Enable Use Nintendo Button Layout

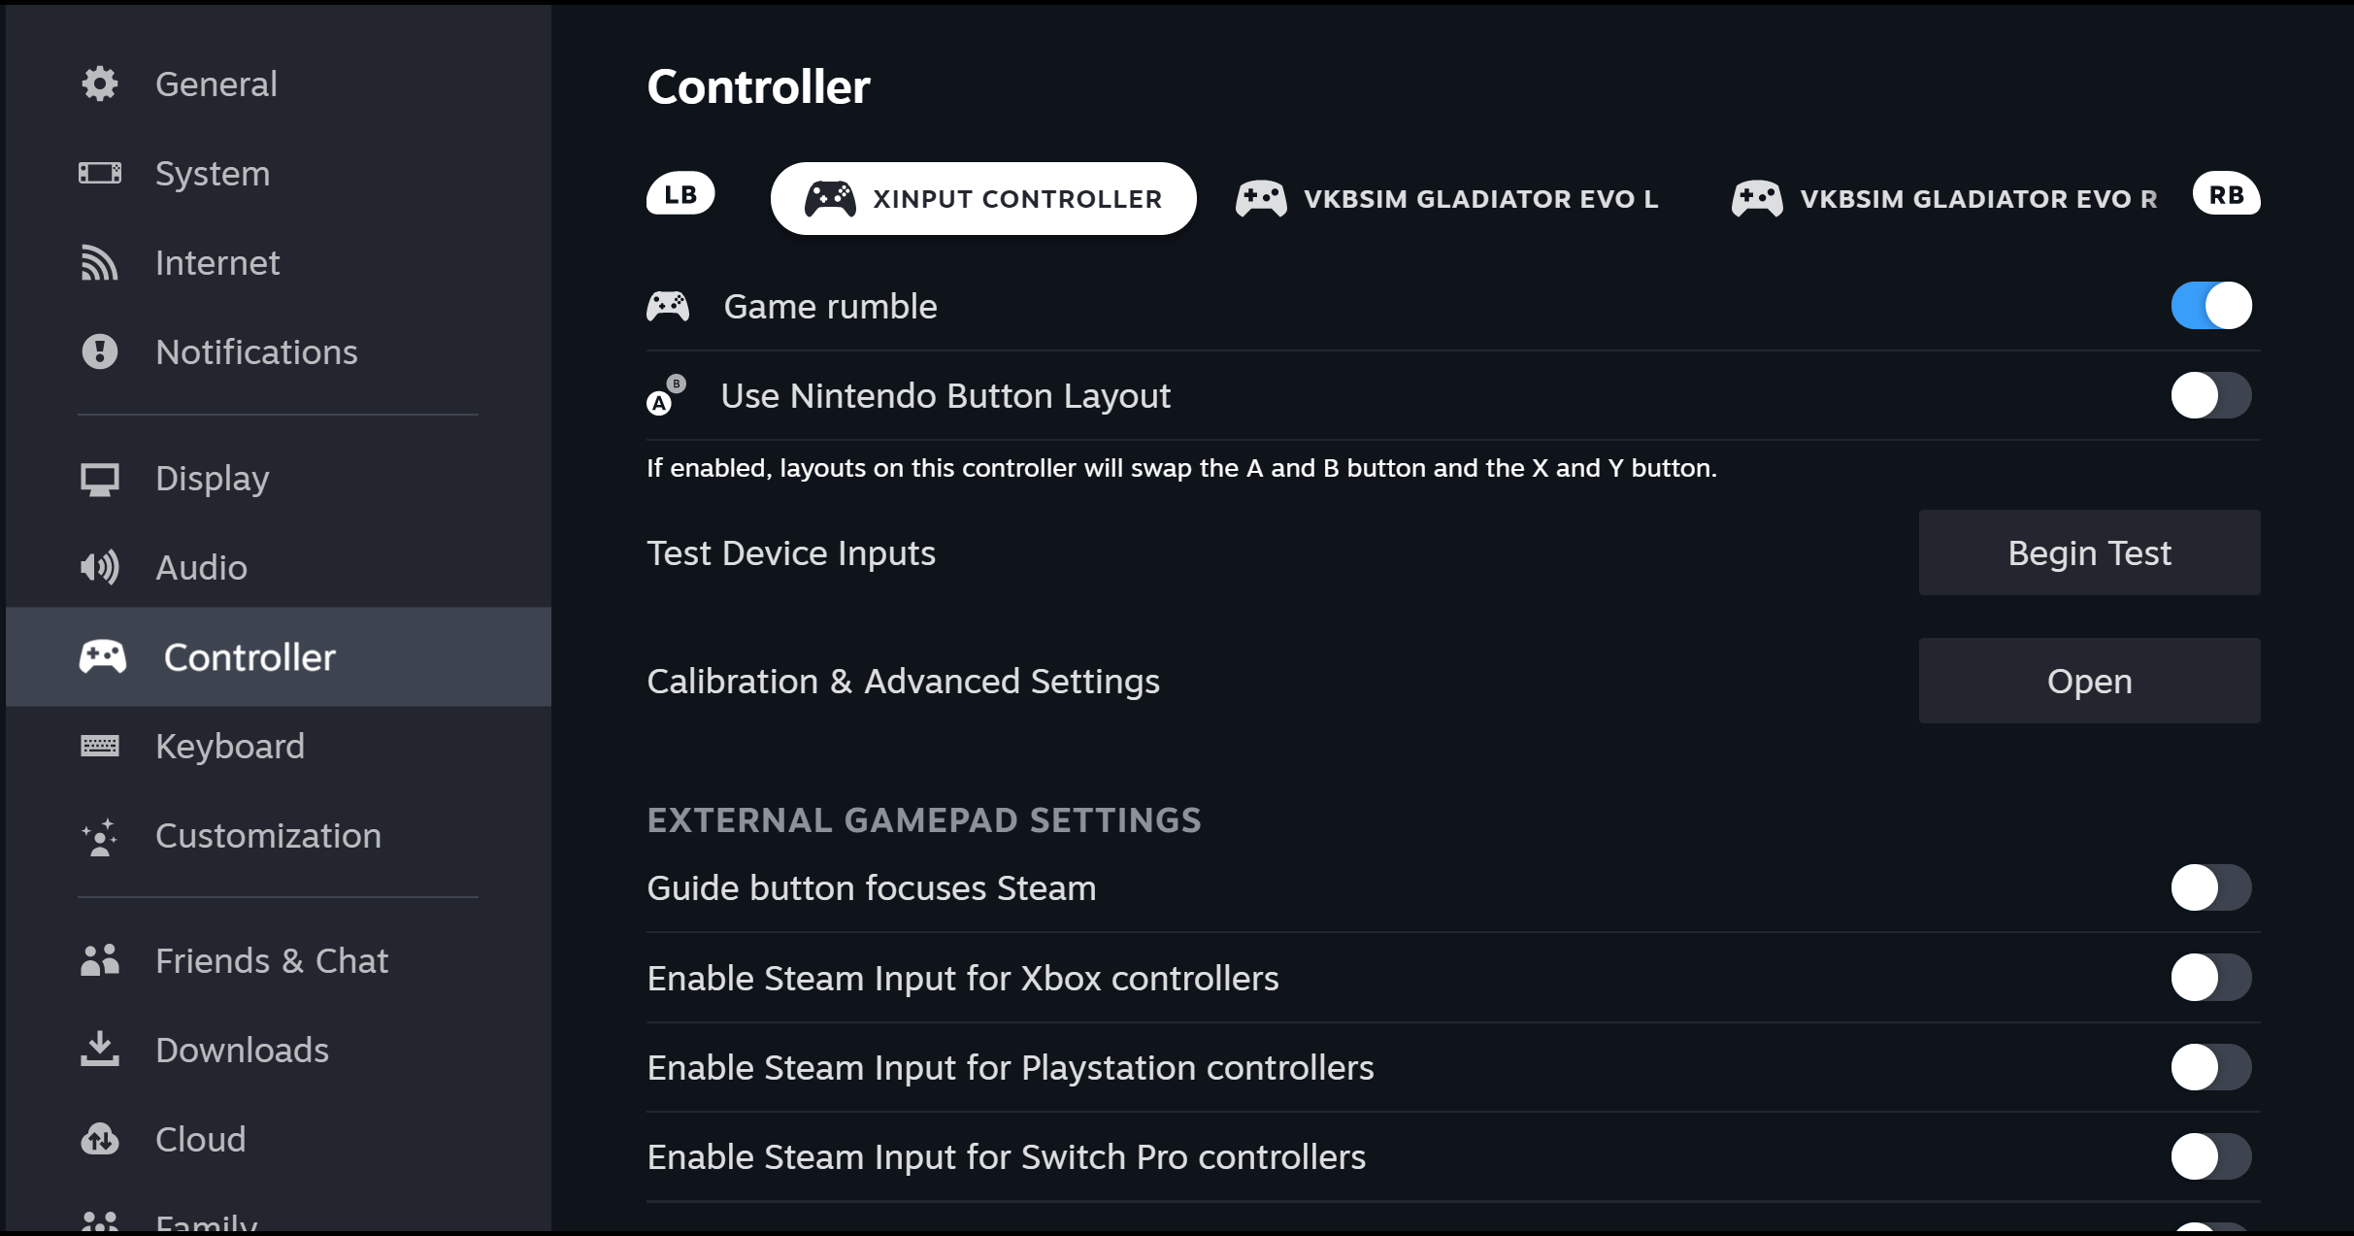pyautogui.click(x=2209, y=395)
